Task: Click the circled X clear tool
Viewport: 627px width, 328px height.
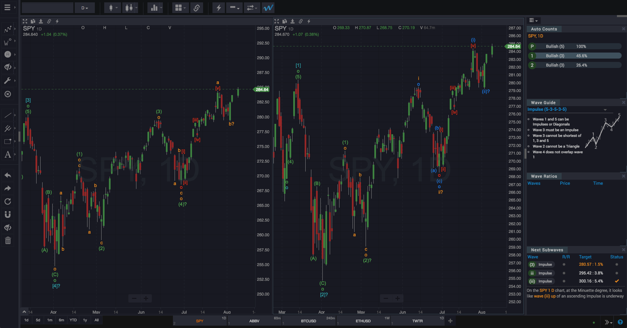Action: (x=8, y=94)
